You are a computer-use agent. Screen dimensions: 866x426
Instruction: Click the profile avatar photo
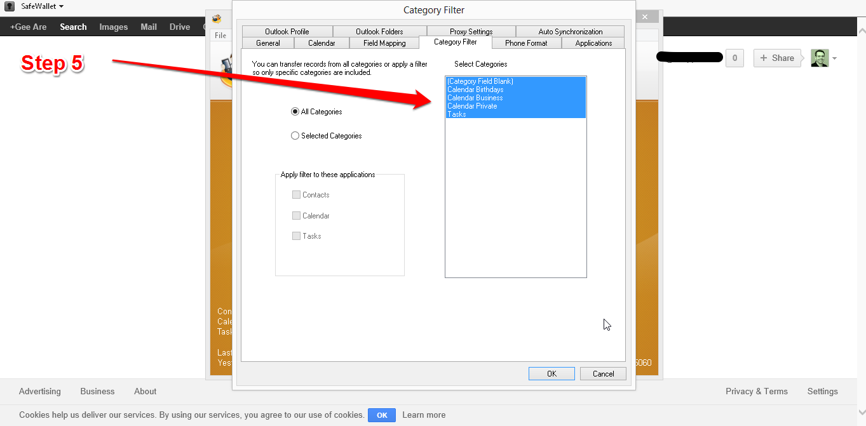(820, 58)
